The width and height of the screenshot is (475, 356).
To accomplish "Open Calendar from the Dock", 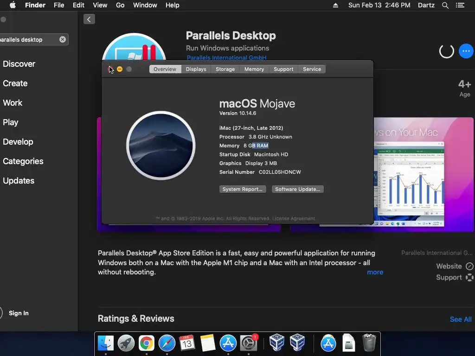I will 187,343.
